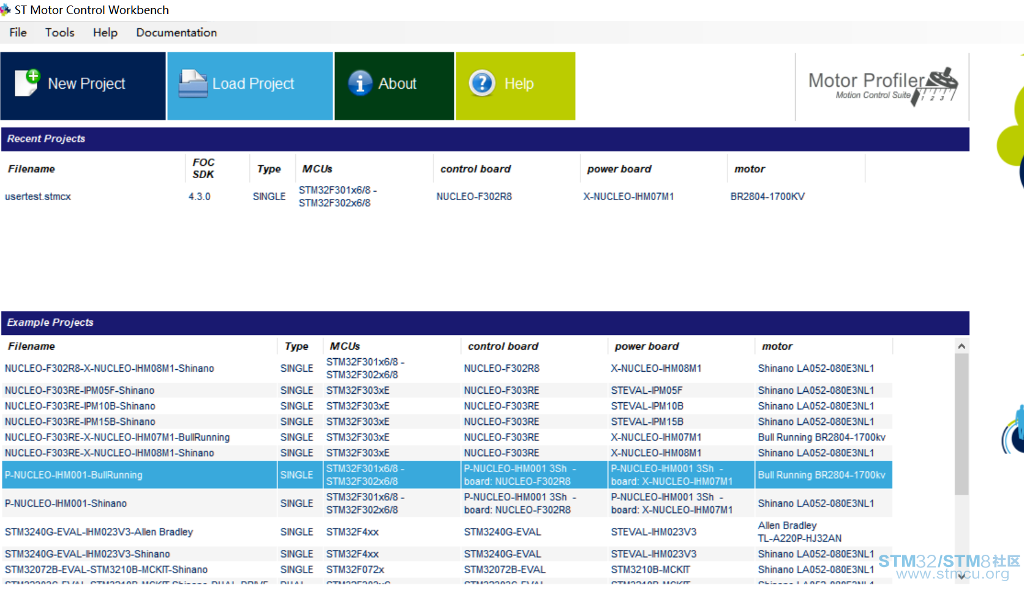Click Filename column header in Example Projects
1024x589 pixels.
tap(31, 347)
